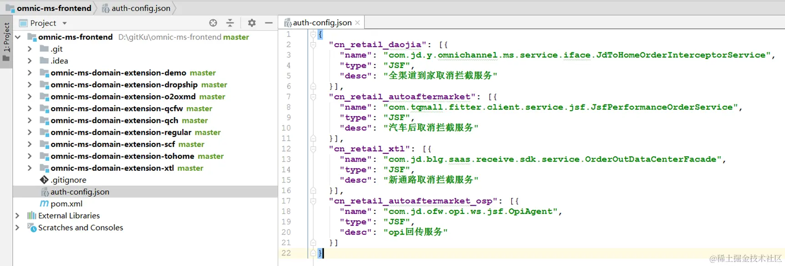Screen dimensions: 785x266
Task: Click "cn_retail_xtl" key in editor
Action: 369,149
